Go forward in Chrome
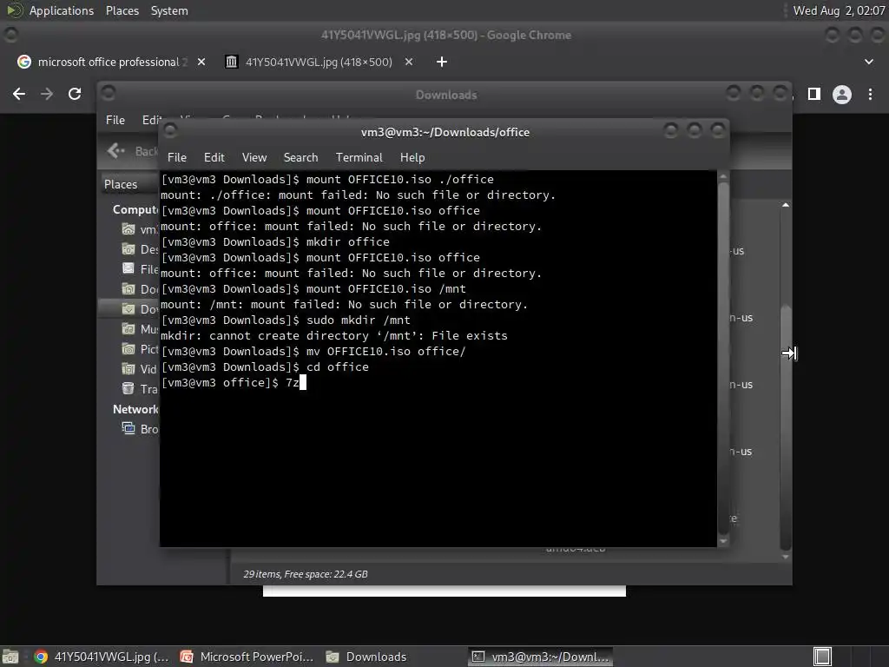 47,94
